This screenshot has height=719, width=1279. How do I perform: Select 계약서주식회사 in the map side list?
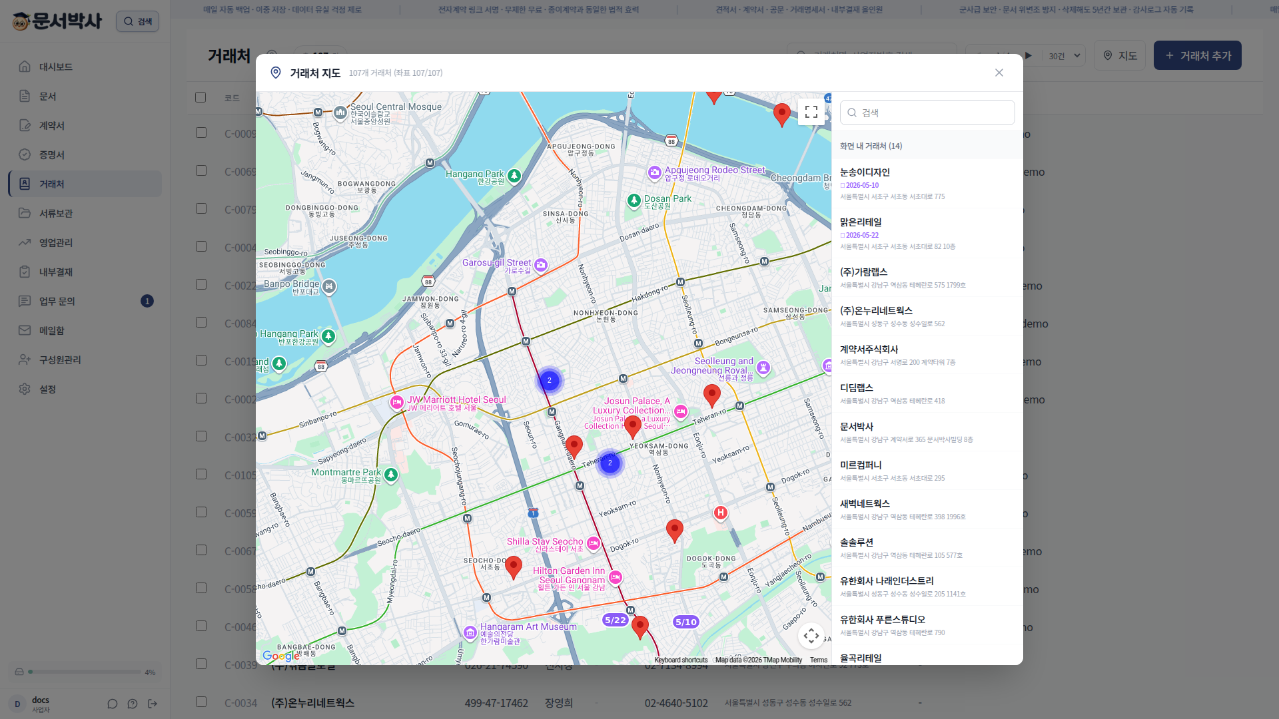927,355
